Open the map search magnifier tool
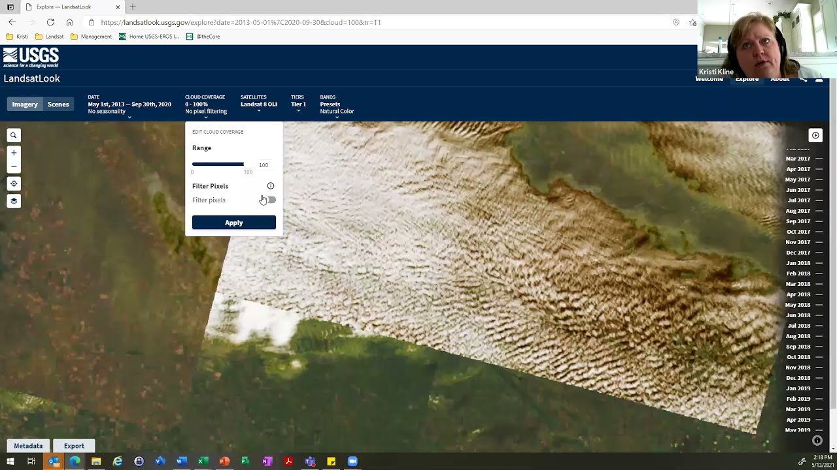Screen dimensions: 837x470 [14, 136]
